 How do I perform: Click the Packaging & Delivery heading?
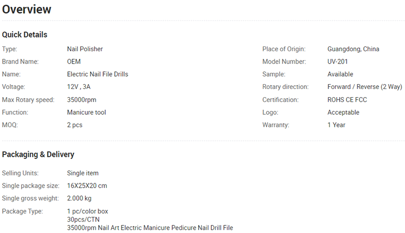click(x=38, y=154)
